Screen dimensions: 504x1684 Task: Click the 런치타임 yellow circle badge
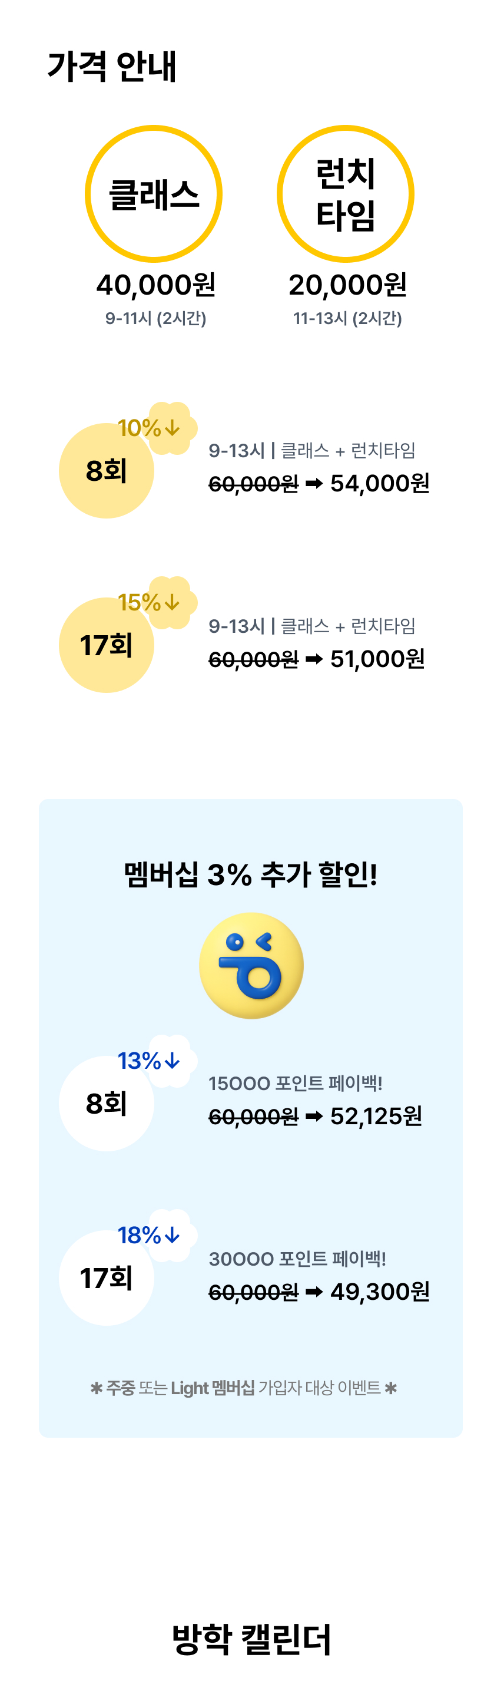click(x=346, y=194)
